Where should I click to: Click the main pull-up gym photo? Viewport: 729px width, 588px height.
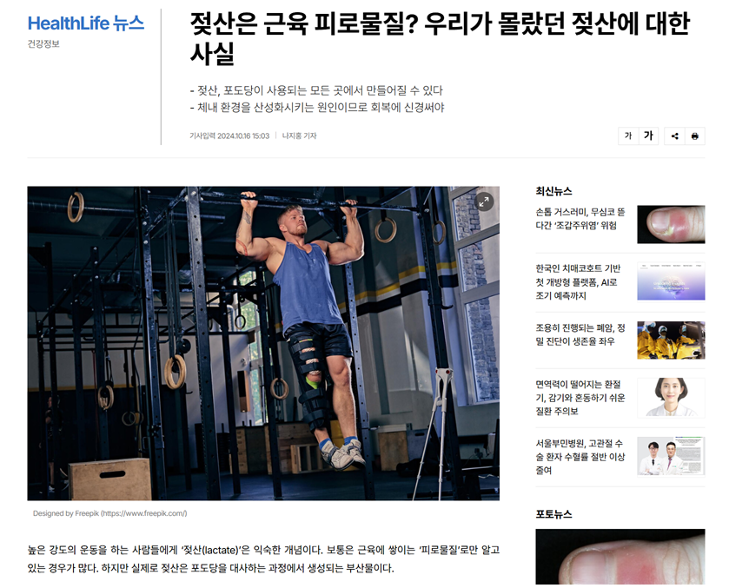pos(263,343)
